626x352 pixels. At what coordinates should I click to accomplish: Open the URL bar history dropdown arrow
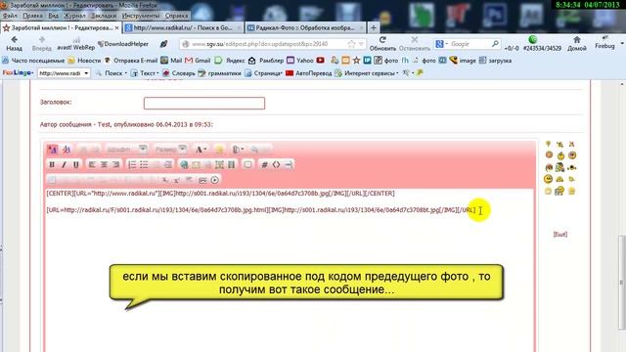pyautogui.click(x=361, y=44)
